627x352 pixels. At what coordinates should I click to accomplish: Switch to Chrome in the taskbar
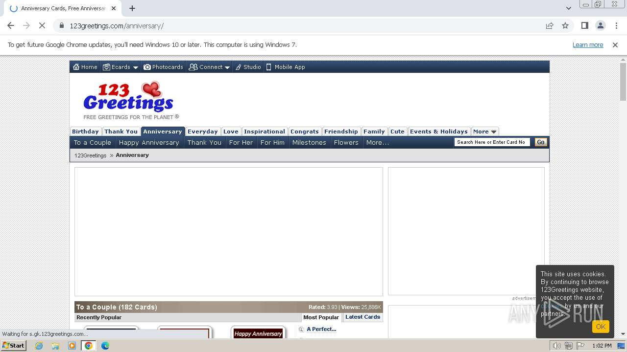(89, 346)
